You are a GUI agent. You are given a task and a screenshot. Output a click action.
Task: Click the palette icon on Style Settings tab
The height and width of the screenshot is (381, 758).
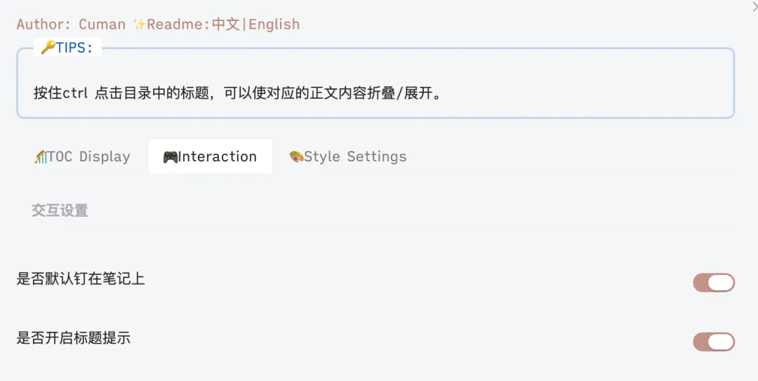(x=296, y=156)
